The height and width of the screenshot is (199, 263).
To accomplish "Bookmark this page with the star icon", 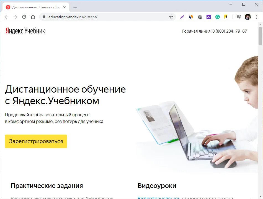I will [x=171, y=17].
